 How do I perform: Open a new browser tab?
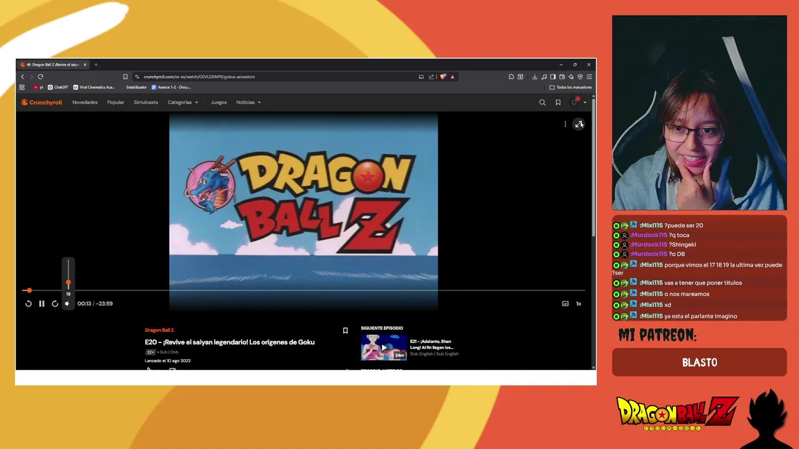(x=96, y=64)
